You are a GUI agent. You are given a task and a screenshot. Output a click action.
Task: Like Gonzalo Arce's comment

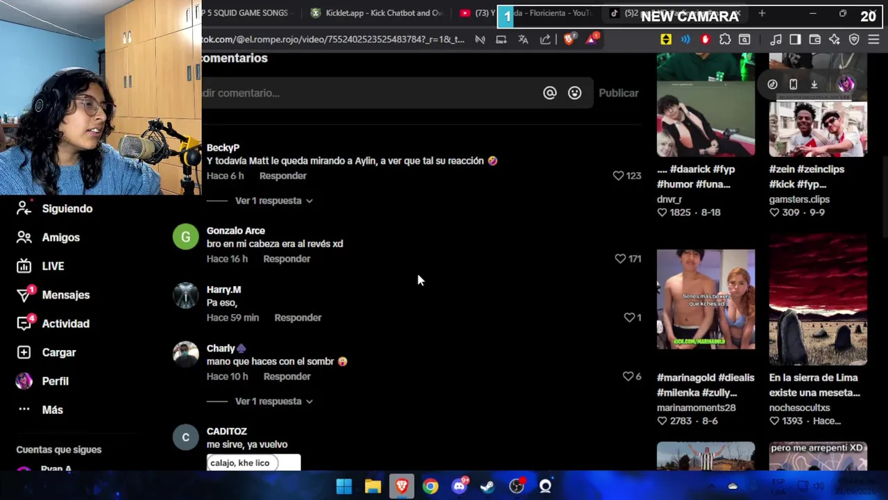point(620,258)
